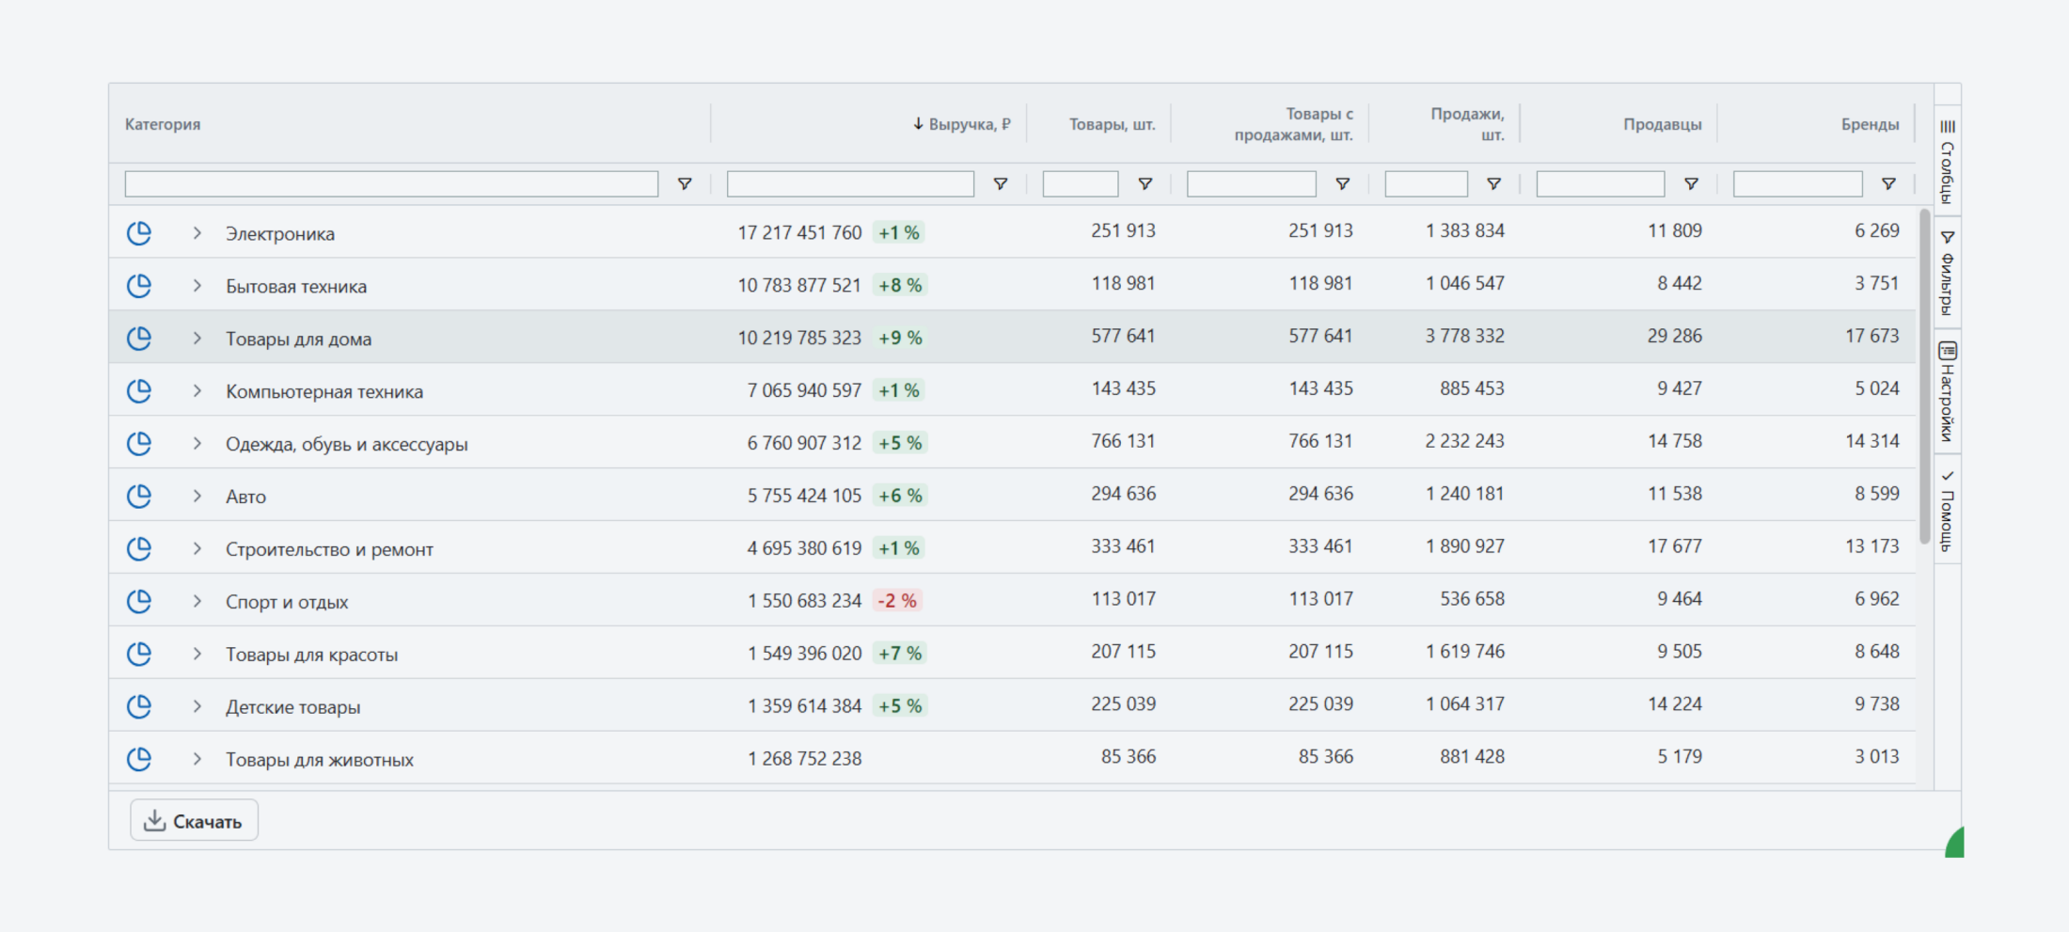Viewport: 2069px width, 932px height.
Task: Open filter funnel for Продавцы column
Action: [x=1691, y=184]
